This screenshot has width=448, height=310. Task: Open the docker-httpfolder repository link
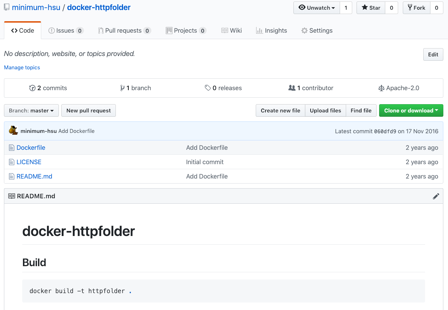(99, 8)
